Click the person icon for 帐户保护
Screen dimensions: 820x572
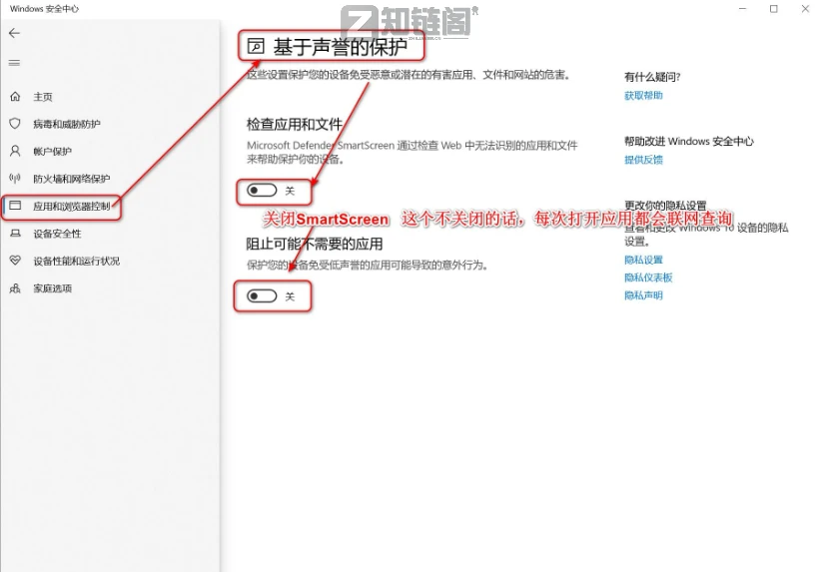(x=15, y=151)
